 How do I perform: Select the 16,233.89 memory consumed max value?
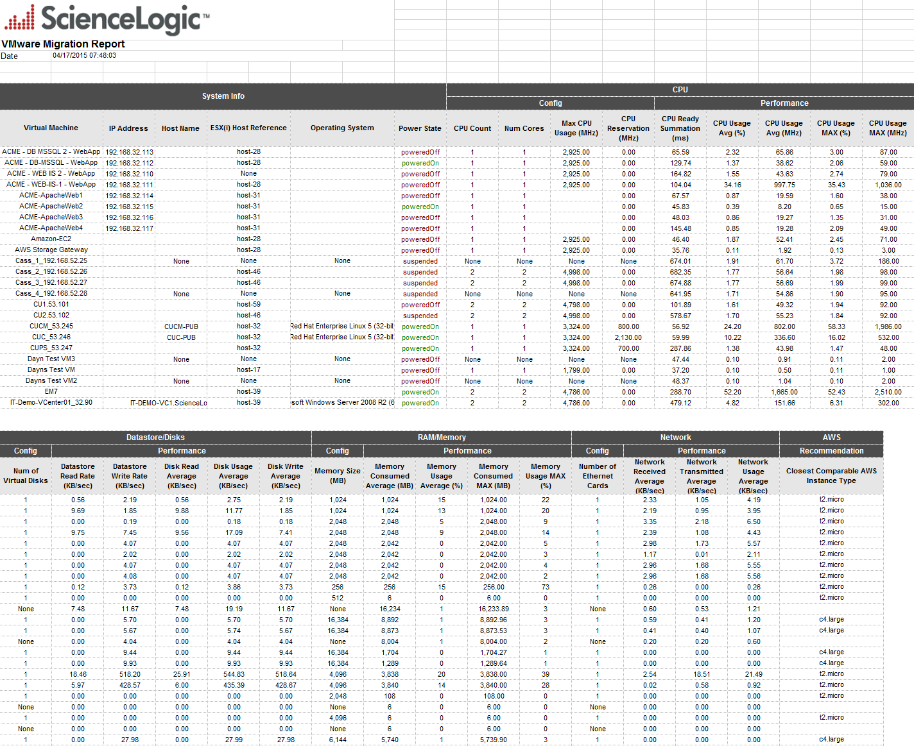[x=494, y=609]
